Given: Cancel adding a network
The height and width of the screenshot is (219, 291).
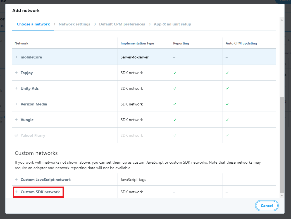Looking at the screenshot, I should (x=267, y=206).
